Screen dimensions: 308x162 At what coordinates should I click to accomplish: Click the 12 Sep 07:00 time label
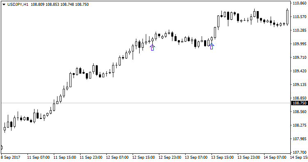pyautogui.click(x=117, y=157)
